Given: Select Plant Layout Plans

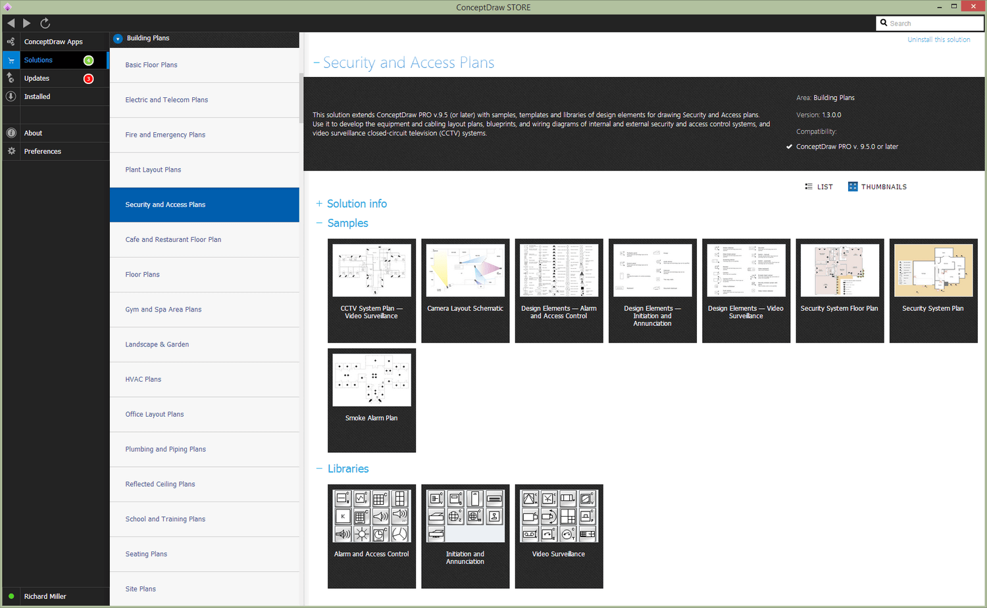Looking at the screenshot, I should (x=205, y=170).
